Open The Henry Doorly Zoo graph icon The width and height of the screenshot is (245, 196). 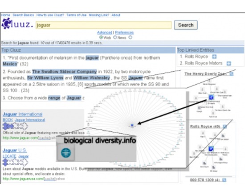(x=231, y=74)
